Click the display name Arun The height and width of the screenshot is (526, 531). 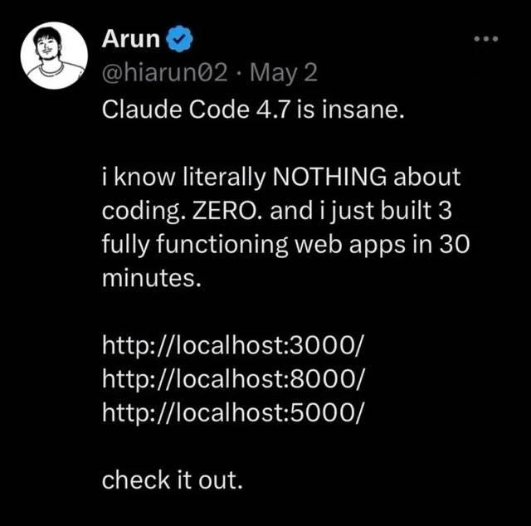[x=131, y=39]
